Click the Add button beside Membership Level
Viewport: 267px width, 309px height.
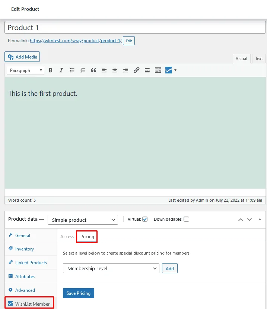coord(170,268)
